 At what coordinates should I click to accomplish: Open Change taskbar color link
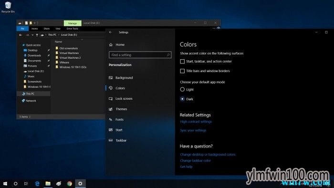pyautogui.click(x=195, y=161)
